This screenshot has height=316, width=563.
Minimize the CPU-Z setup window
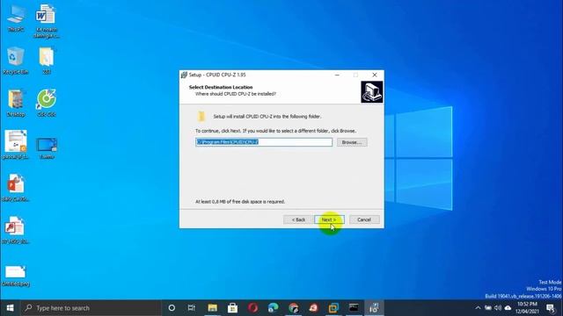pos(337,75)
